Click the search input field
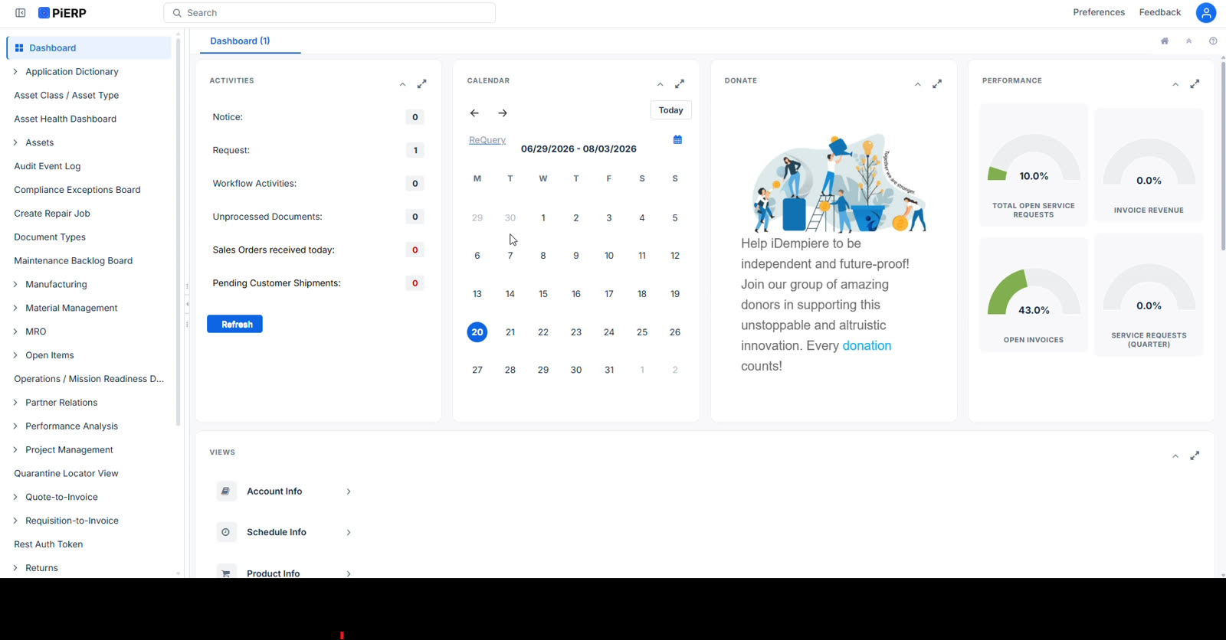 point(329,13)
